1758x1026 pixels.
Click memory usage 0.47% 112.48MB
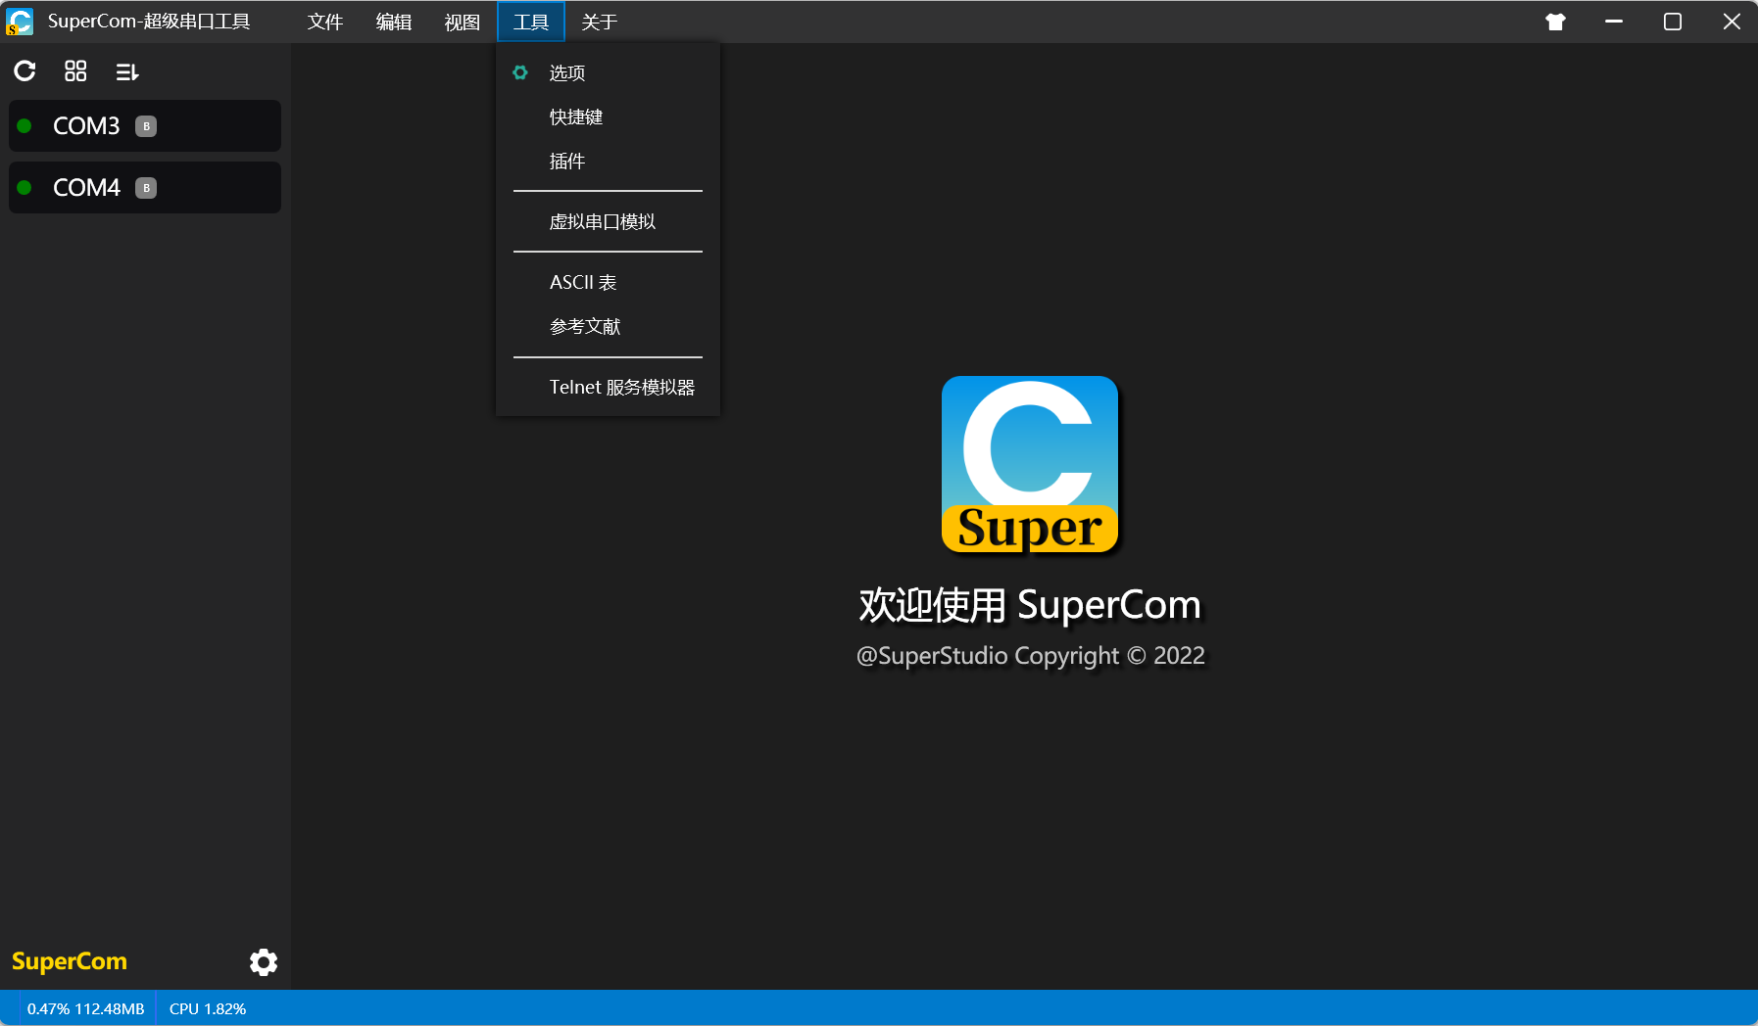click(86, 1008)
